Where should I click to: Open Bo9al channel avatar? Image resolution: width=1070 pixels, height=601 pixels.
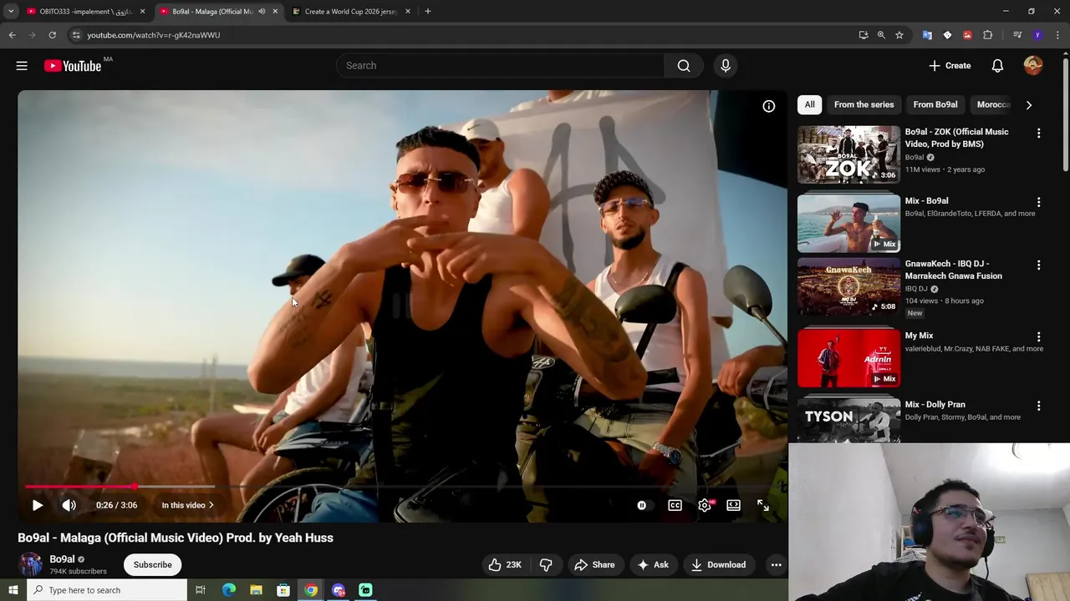31,565
